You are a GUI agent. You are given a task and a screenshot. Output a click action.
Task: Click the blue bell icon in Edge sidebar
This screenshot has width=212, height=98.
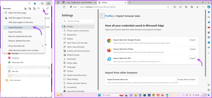tap(209, 12)
